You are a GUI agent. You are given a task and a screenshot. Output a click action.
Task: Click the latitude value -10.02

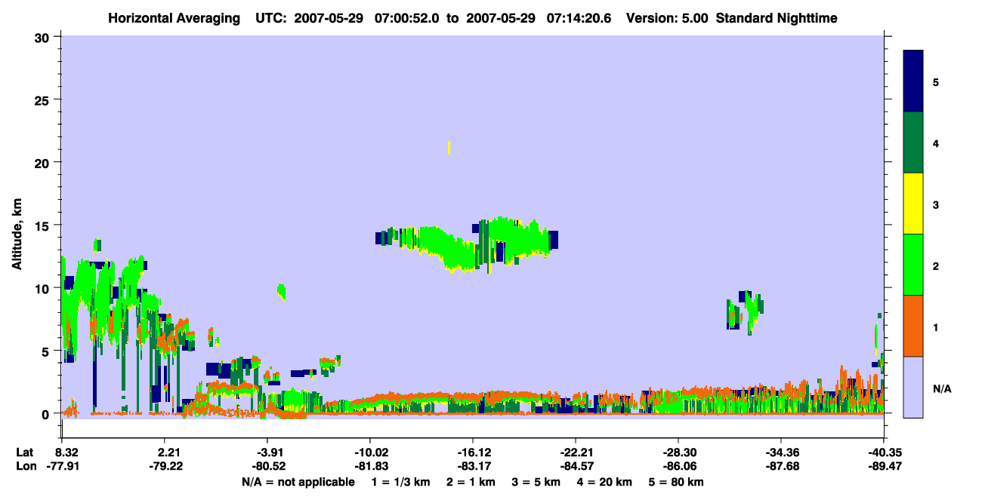pos(370,452)
